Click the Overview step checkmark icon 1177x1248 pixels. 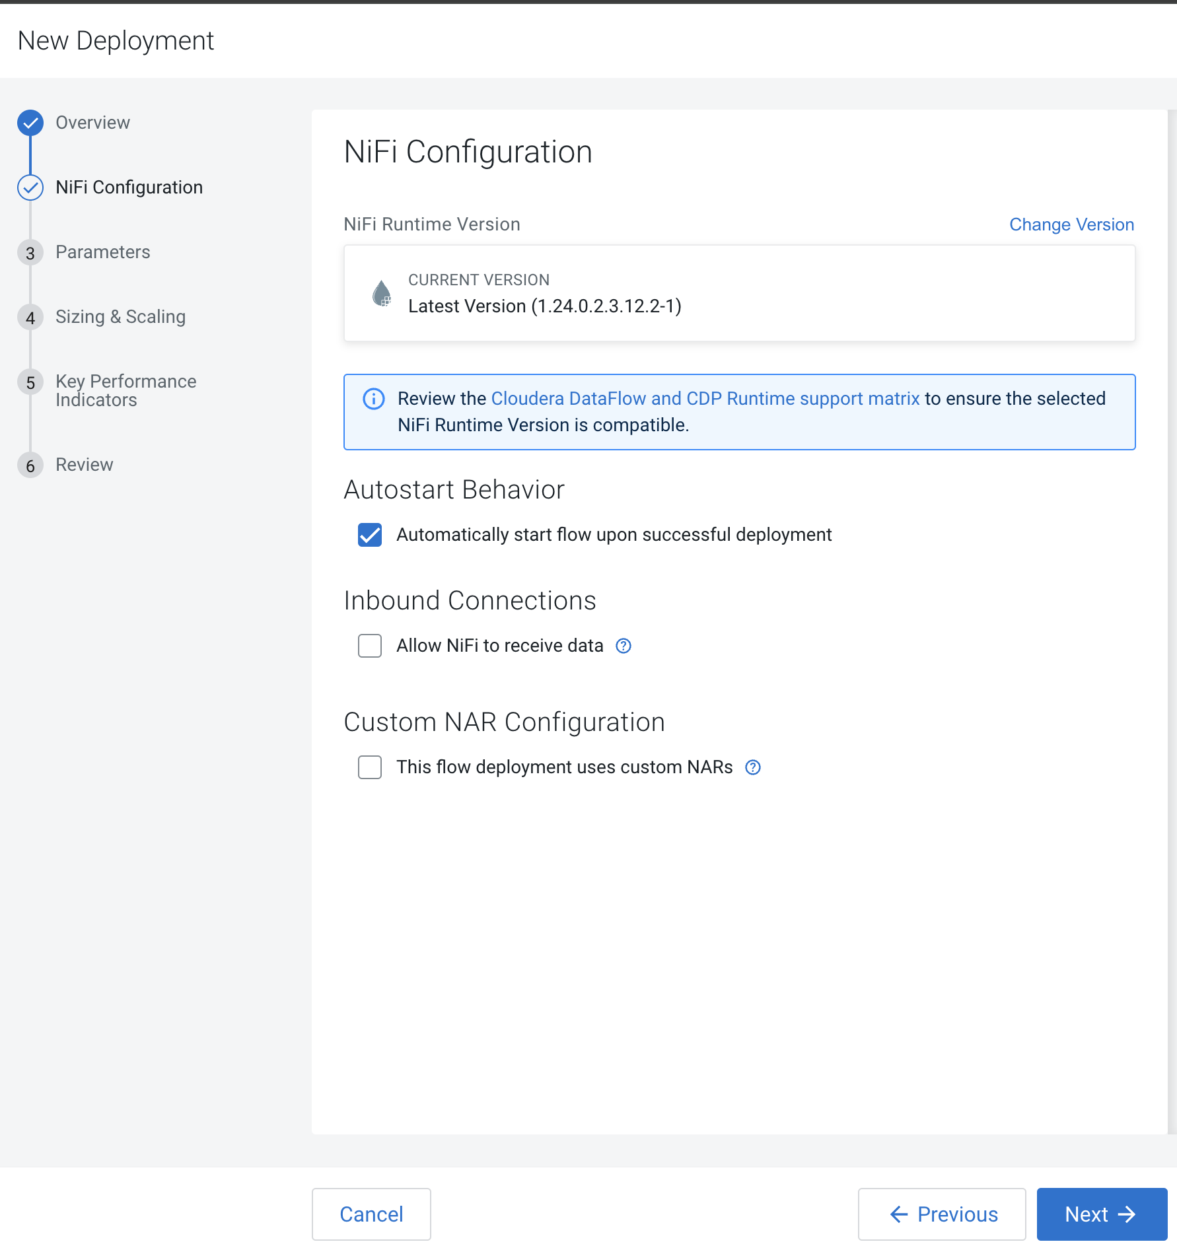pos(30,123)
